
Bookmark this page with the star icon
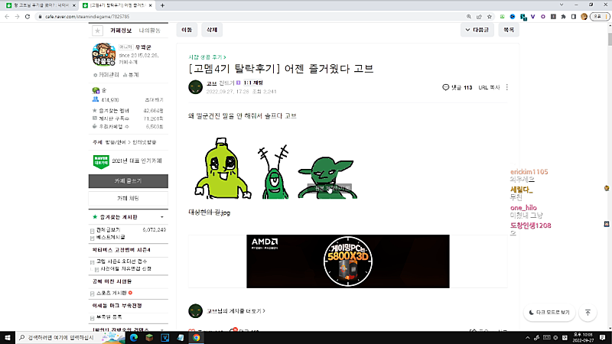click(489, 17)
